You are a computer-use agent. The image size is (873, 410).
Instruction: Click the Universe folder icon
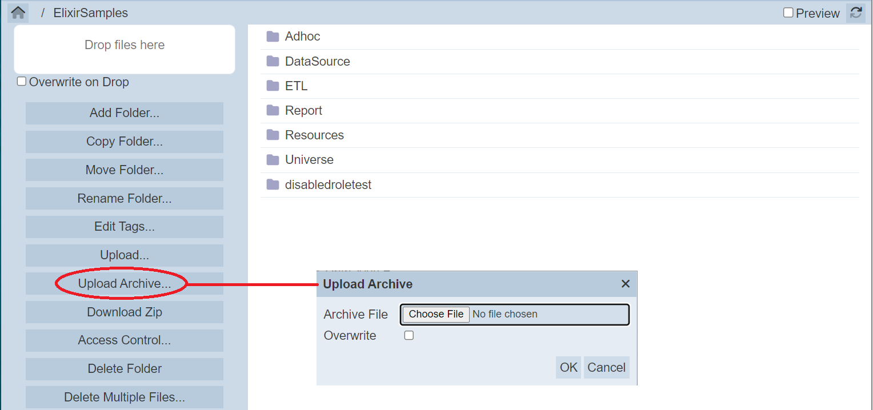point(273,160)
